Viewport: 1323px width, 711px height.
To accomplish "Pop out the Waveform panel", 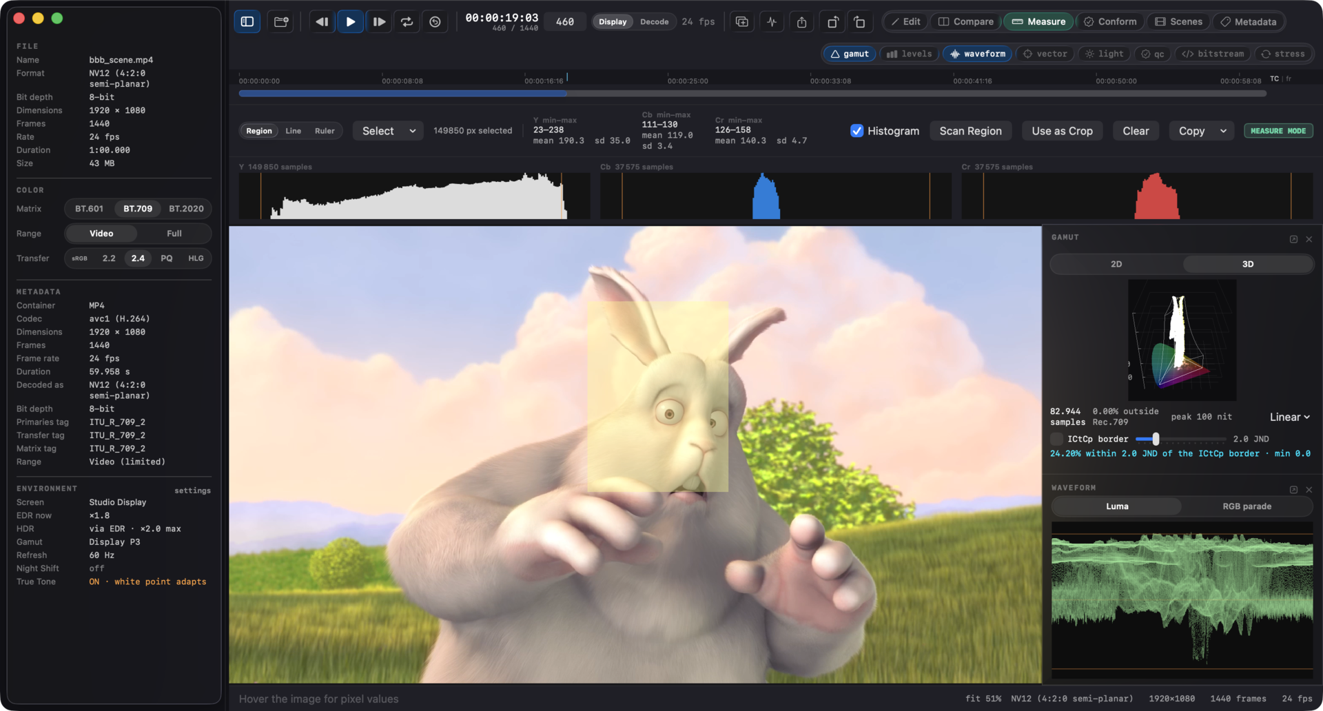I will coord(1293,489).
